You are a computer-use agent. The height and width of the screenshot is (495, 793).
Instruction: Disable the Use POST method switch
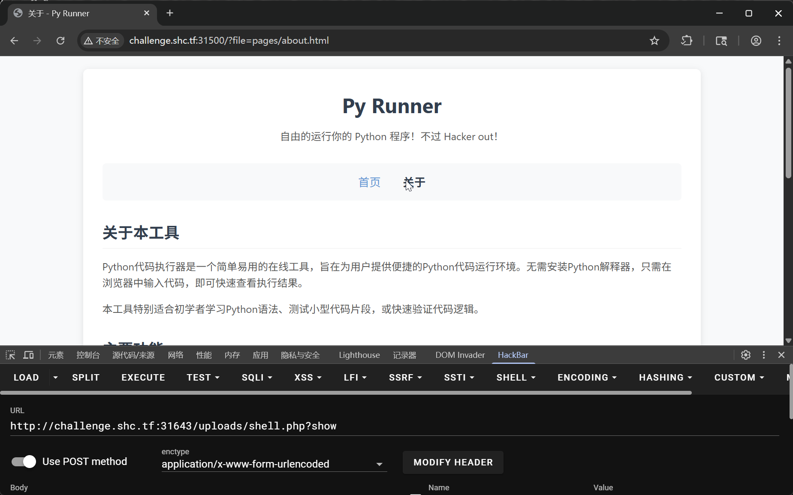click(x=24, y=462)
